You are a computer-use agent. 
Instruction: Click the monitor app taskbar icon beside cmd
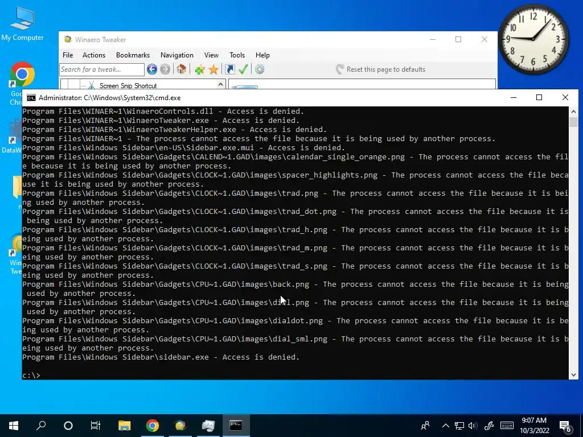pos(208,426)
